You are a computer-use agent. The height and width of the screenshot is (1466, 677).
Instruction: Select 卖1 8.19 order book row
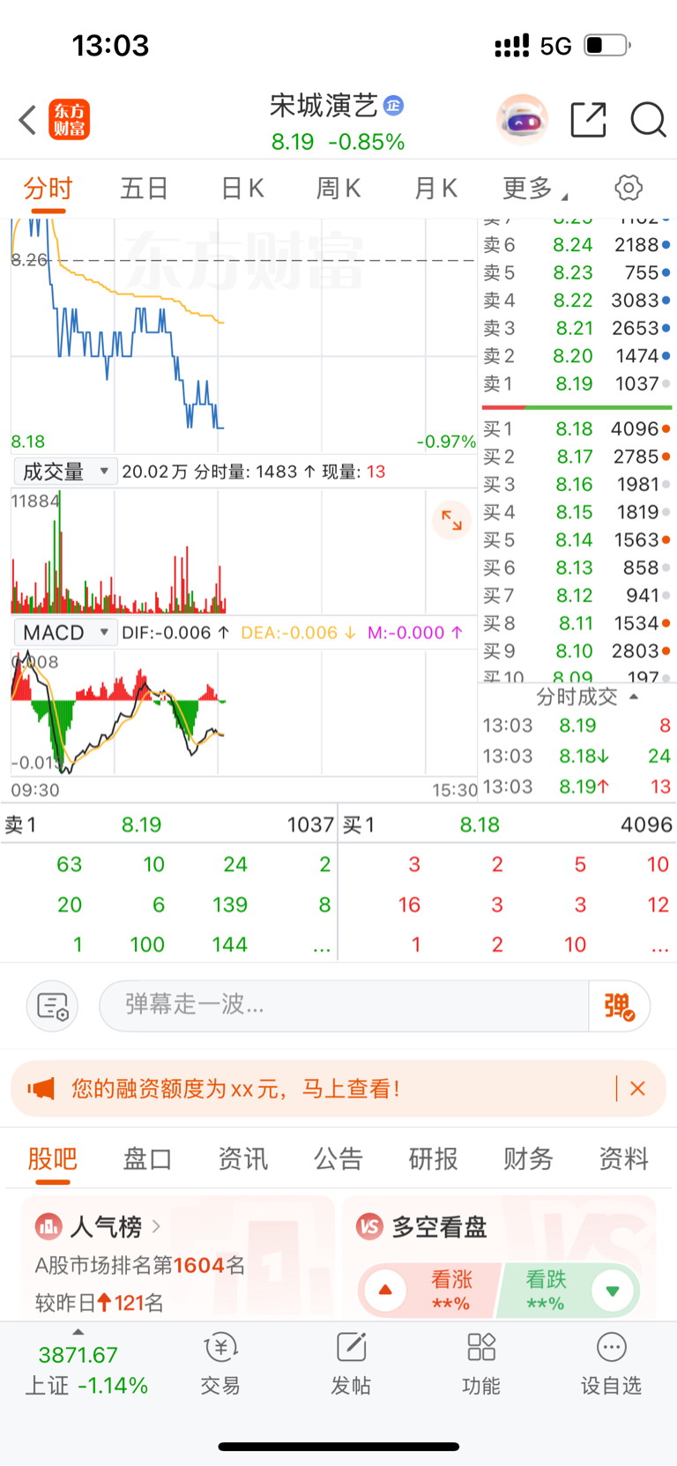[577, 383]
